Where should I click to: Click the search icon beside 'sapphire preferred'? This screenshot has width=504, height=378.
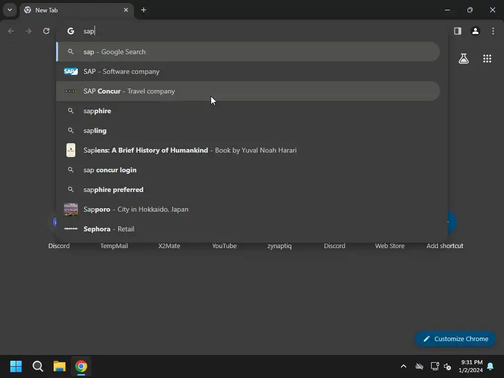71,189
